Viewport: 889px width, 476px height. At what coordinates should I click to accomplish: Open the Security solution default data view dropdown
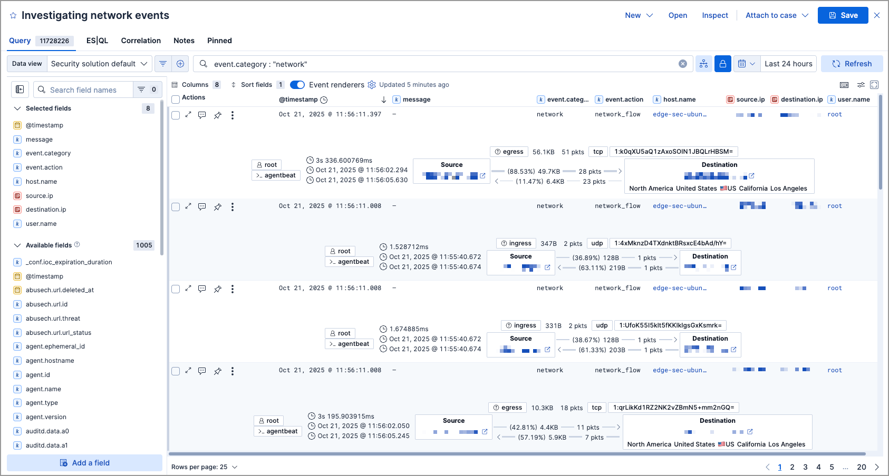click(99, 63)
